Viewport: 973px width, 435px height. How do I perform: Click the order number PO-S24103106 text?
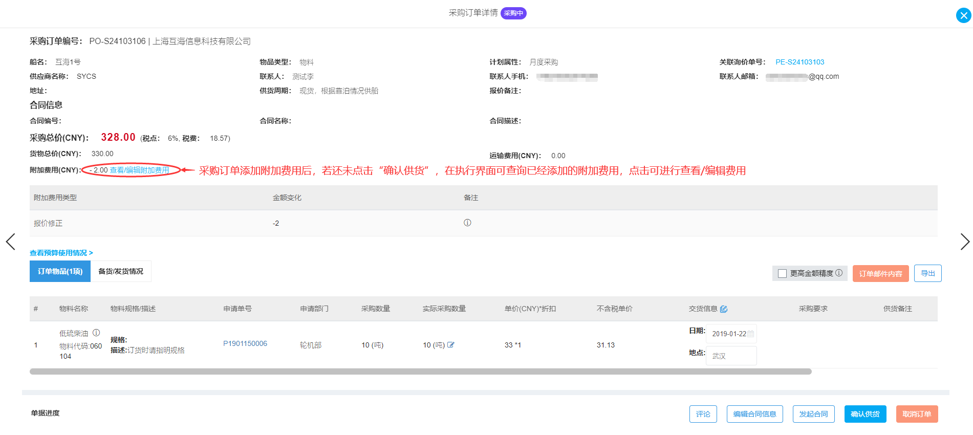coord(117,41)
